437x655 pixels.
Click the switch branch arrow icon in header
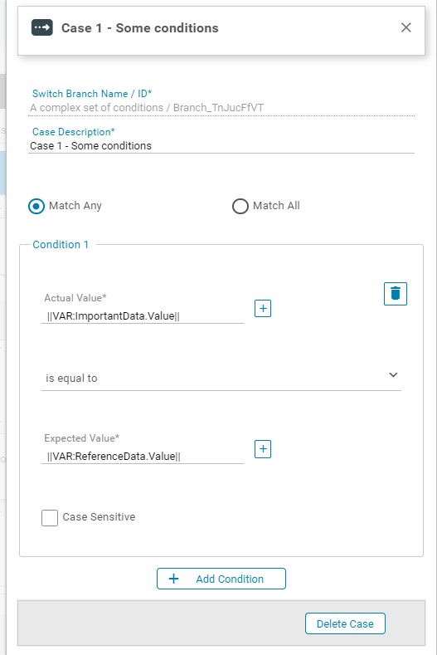click(42, 27)
